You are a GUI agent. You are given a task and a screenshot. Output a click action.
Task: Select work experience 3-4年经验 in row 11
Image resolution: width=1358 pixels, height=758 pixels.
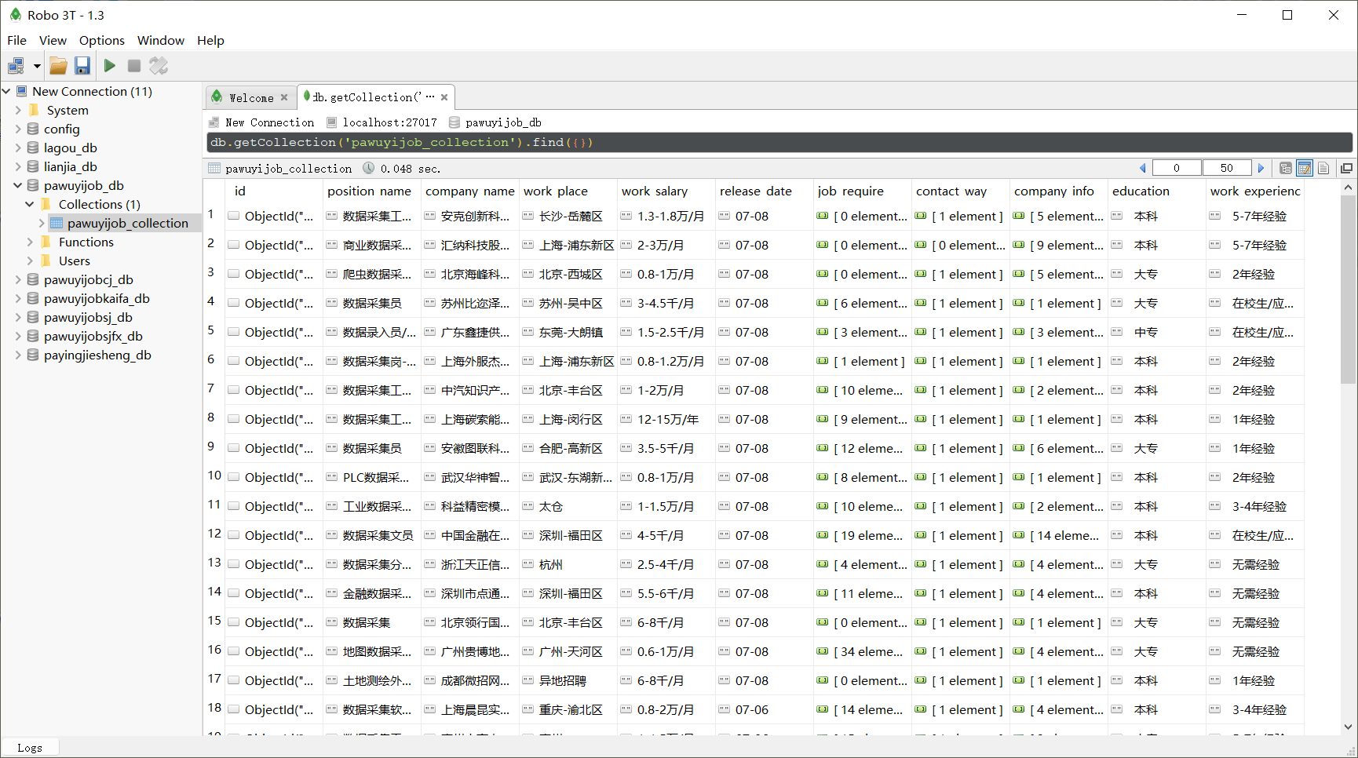[x=1255, y=506]
